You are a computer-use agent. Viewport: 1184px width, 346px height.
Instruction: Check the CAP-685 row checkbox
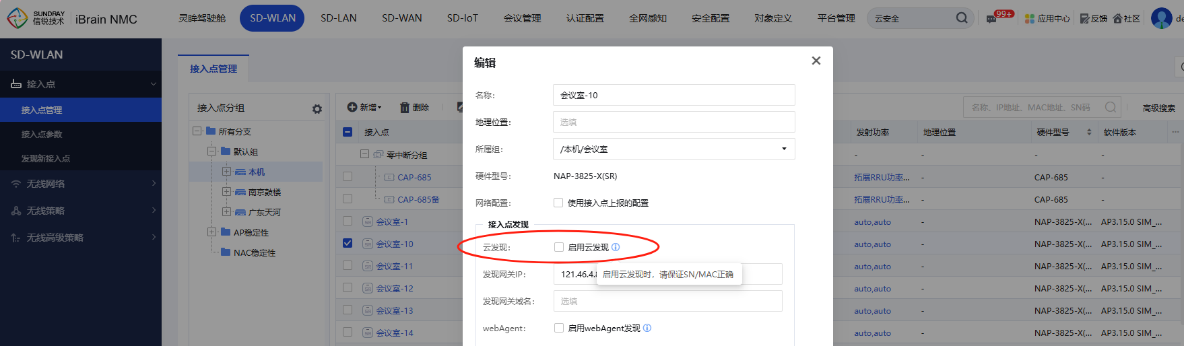(348, 176)
